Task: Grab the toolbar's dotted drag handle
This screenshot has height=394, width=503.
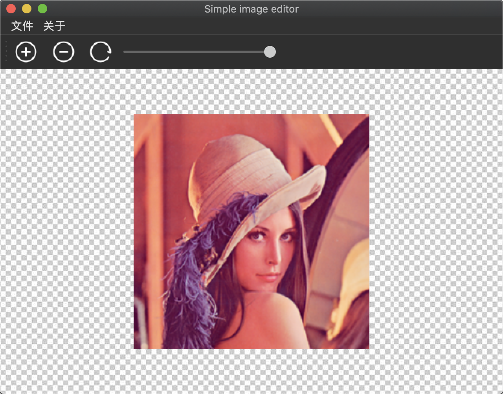Action: 6,51
